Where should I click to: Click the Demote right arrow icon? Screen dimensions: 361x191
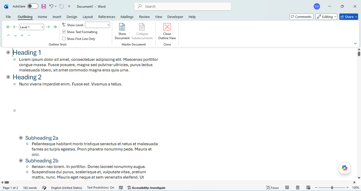[48, 27]
